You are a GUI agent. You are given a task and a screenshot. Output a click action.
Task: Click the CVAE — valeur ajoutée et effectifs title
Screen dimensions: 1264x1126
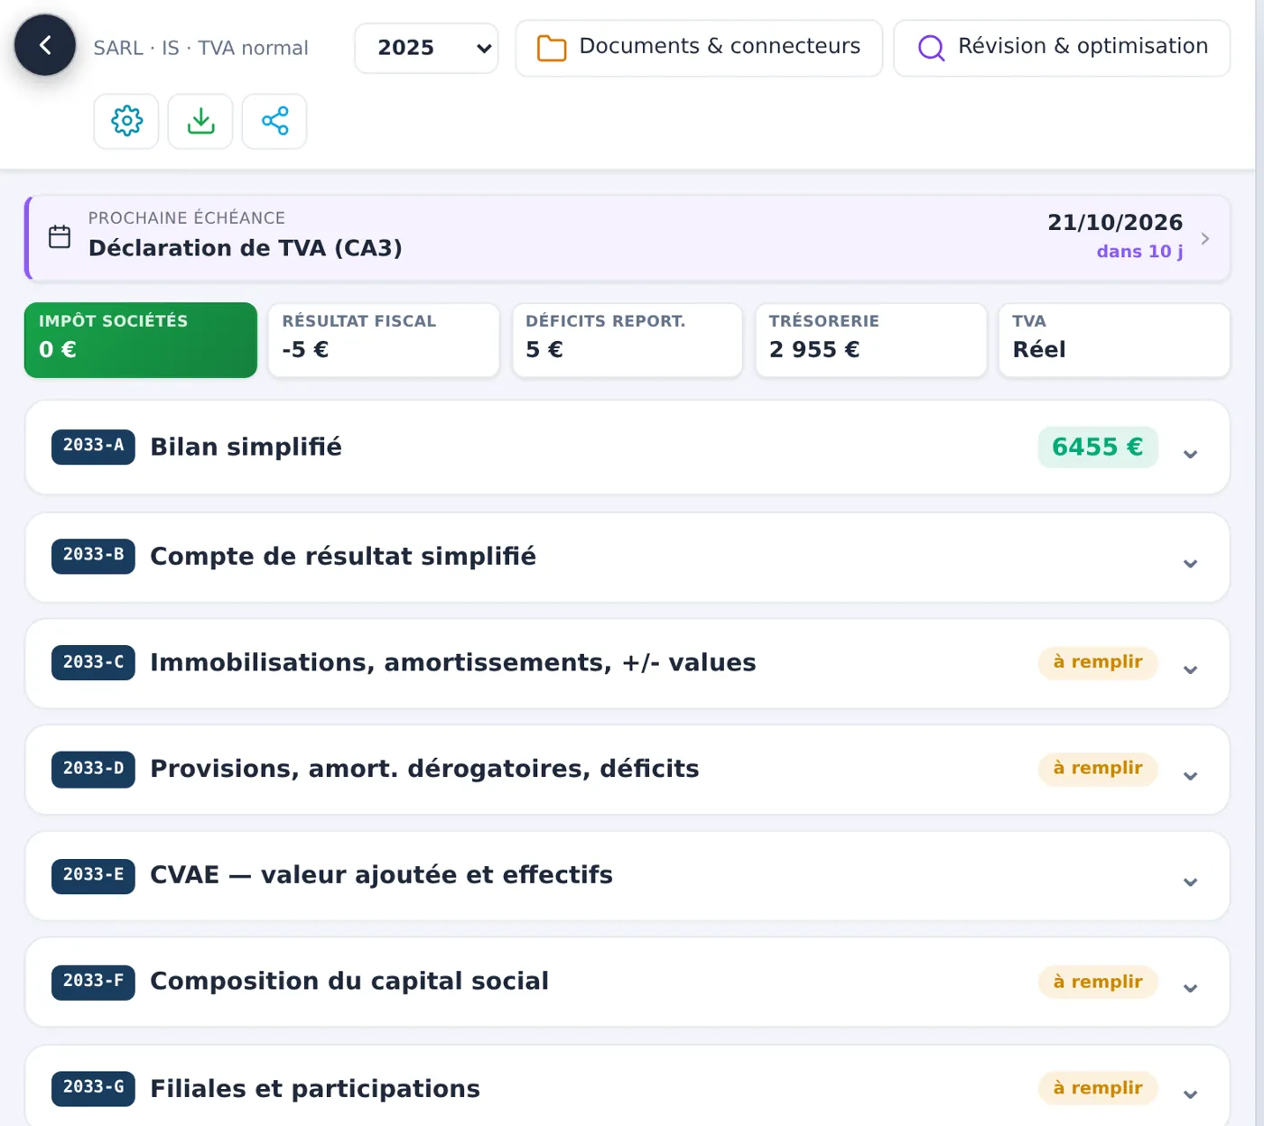tap(381, 875)
